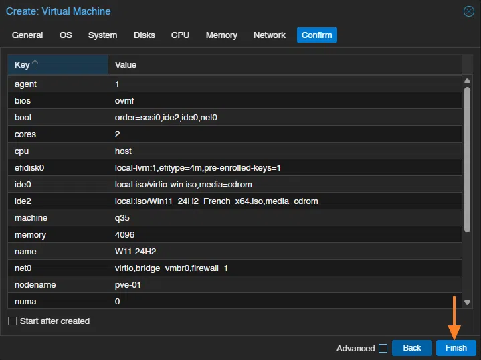Screen dimensions: 481x360
Task: Open the OS tab
Action: coord(66,35)
